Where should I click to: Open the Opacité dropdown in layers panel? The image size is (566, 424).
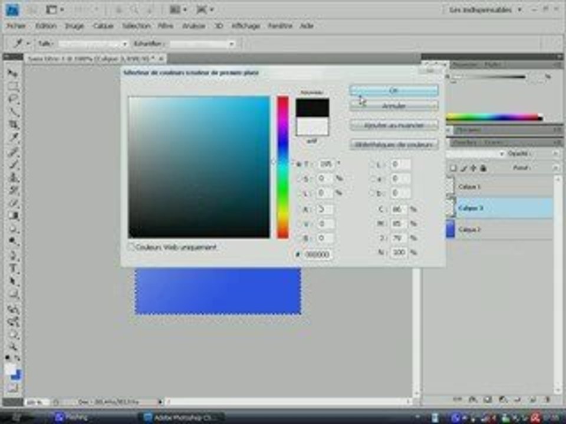556,154
